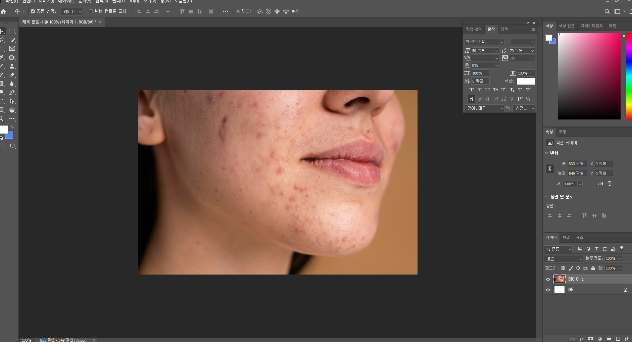
Task: Toggle width-height link in Properties
Action: [x=549, y=168]
